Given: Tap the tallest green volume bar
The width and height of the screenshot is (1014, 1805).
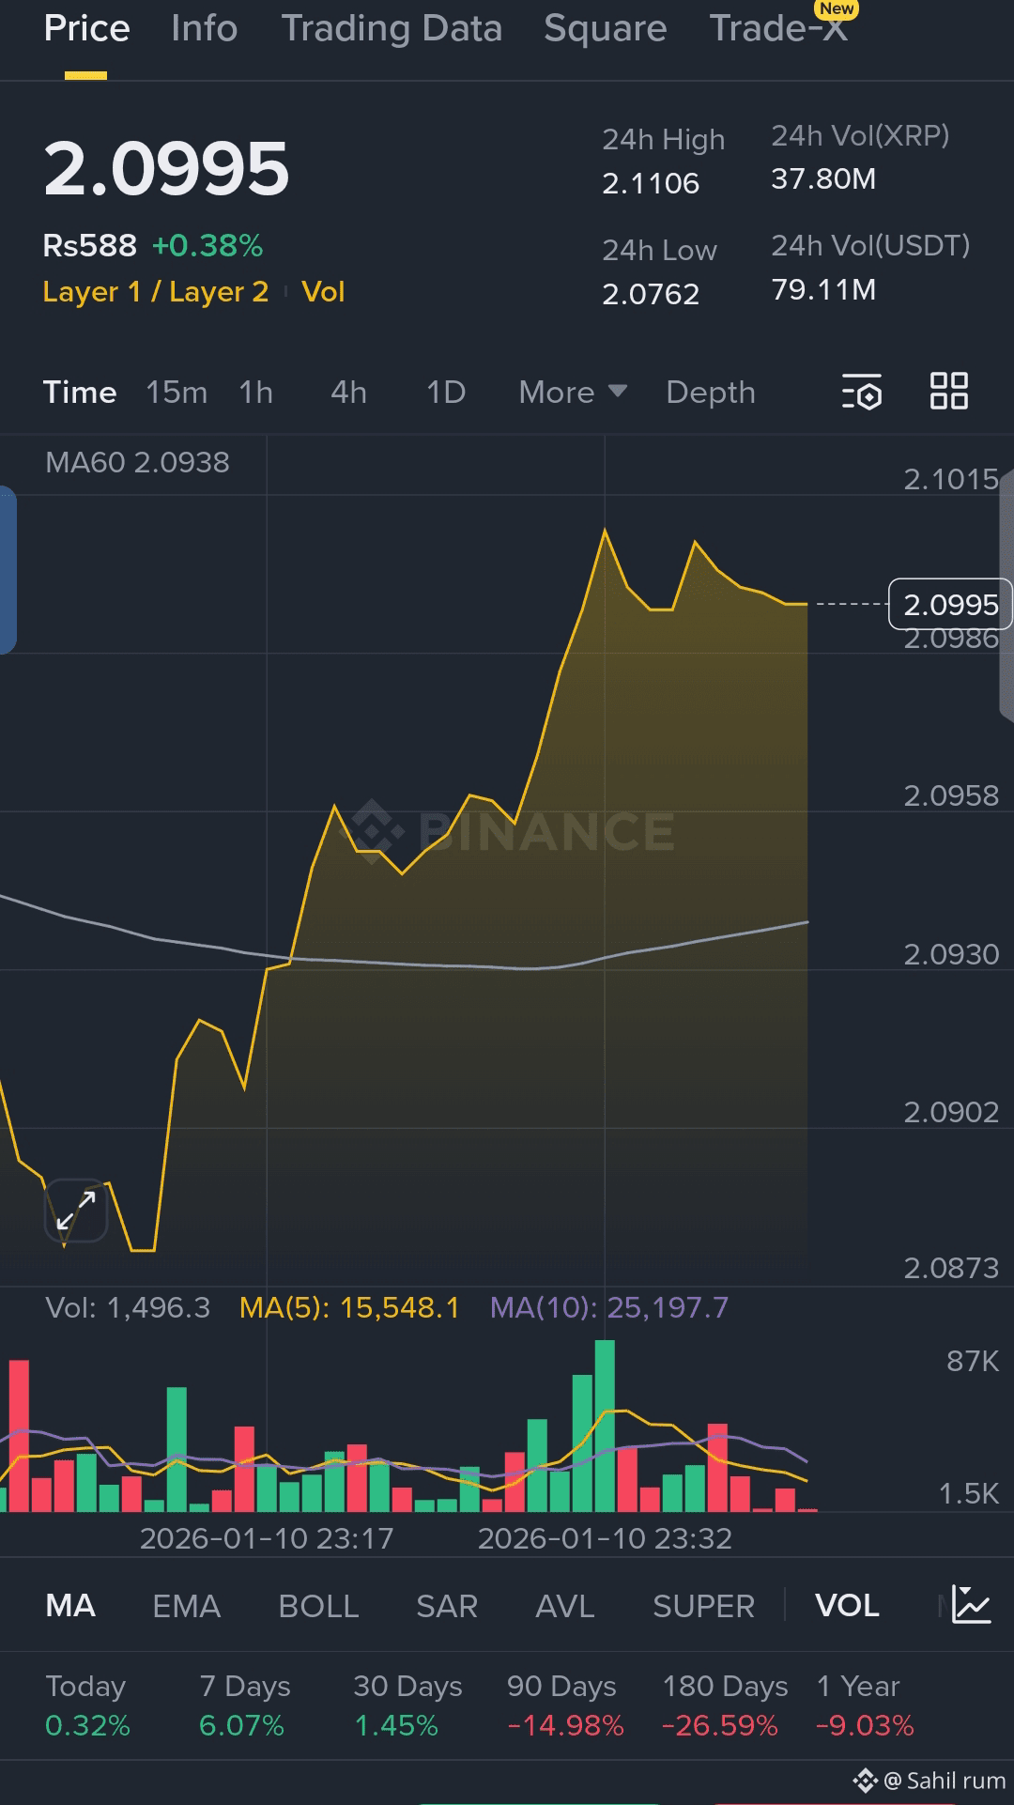Looking at the screenshot, I should [605, 1426].
